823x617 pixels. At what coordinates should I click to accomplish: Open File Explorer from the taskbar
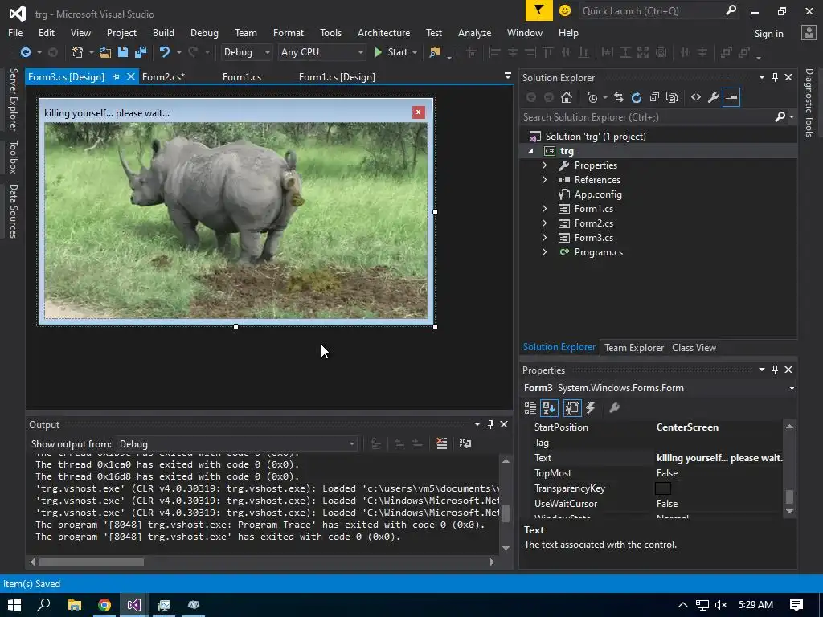[x=75, y=605]
